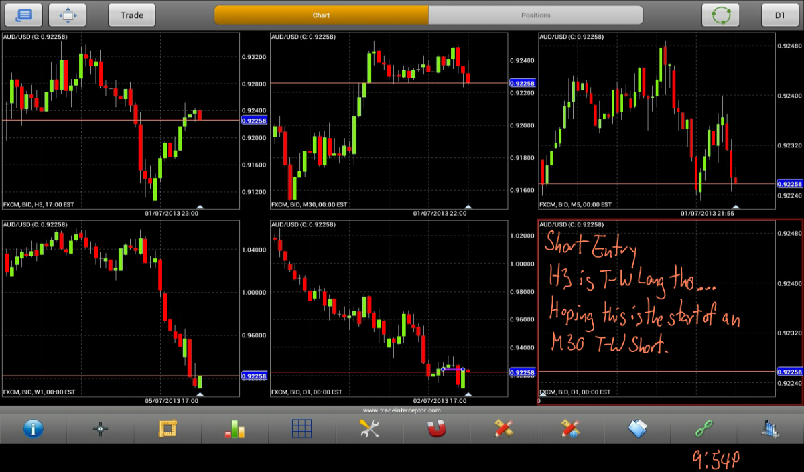Select the yellow measuring ruler frame tool

click(x=167, y=428)
